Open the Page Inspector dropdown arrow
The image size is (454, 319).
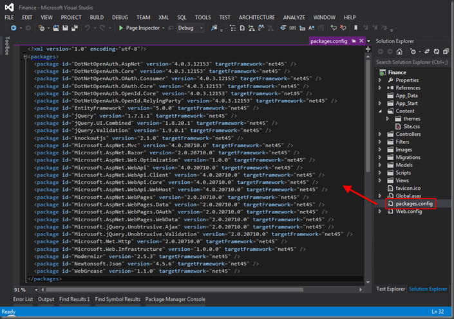164,28
